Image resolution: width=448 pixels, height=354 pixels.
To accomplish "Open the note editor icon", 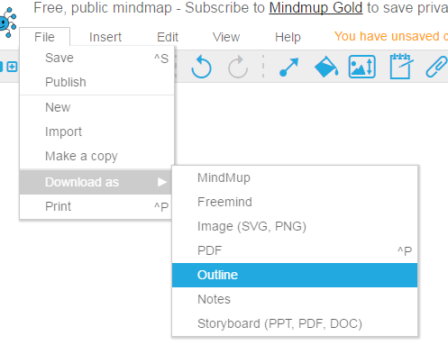I will point(401,66).
